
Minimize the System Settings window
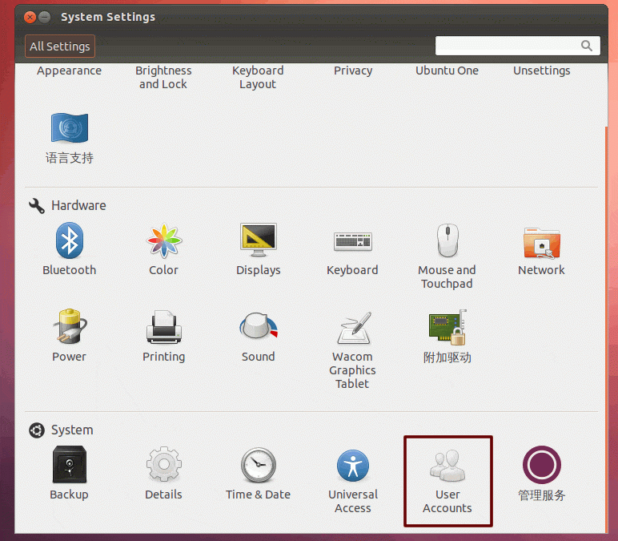(x=45, y=17)
